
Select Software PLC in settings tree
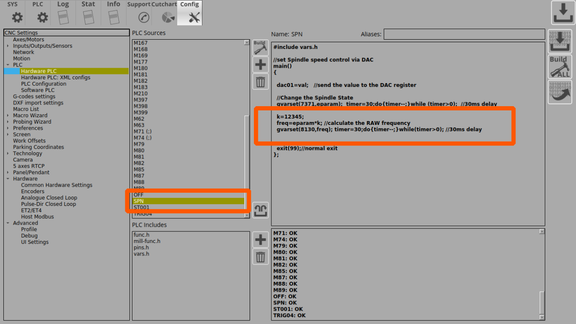point(38,90)
